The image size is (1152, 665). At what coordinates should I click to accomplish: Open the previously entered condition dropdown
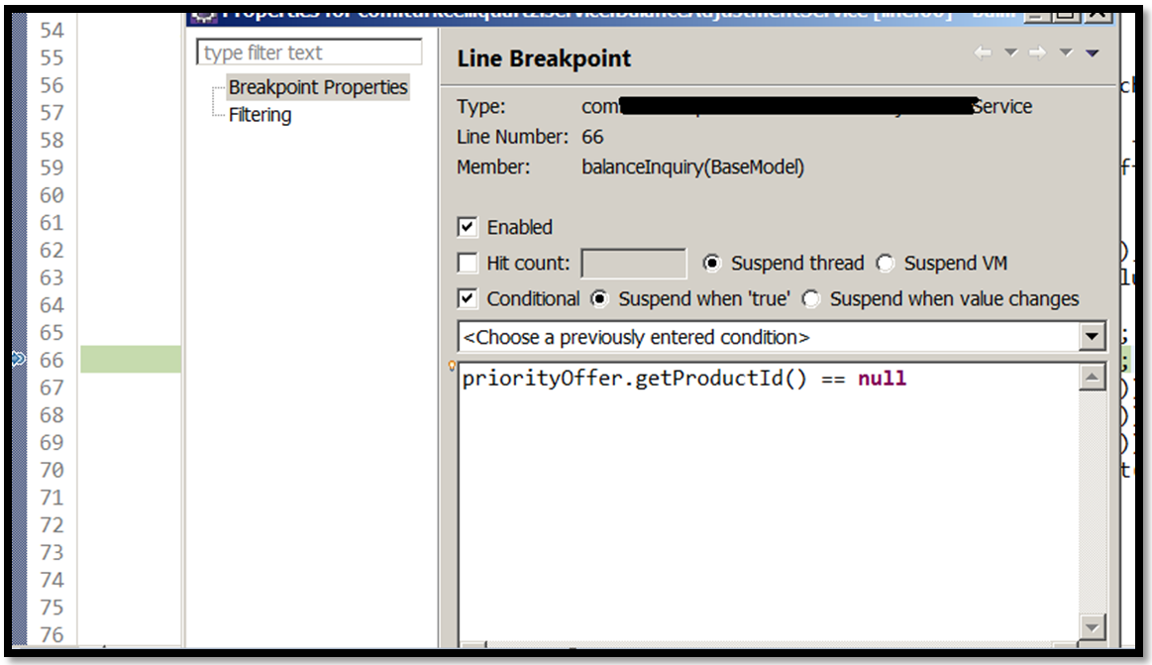point(1092,337)
